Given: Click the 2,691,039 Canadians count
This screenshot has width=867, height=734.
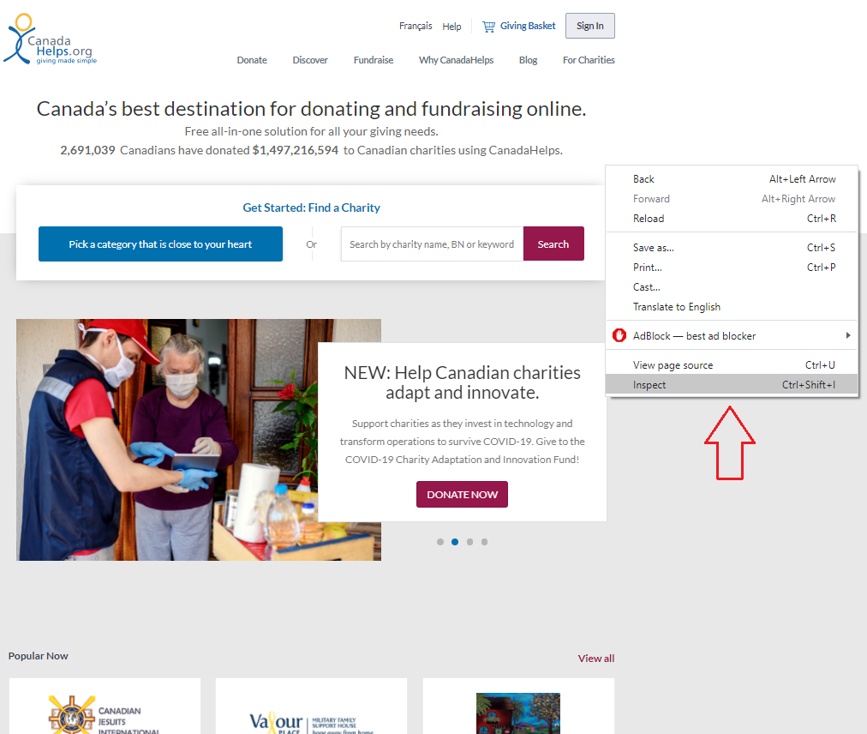Looking at the screenshot, I should click(87, 150).
